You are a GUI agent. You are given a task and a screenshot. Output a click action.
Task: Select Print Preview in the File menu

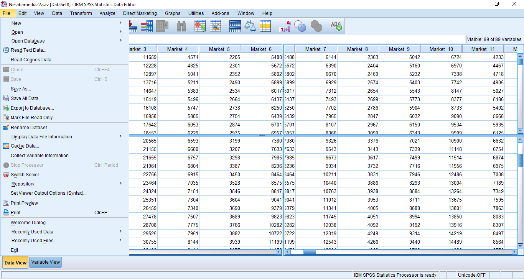[x=24, y=203]
